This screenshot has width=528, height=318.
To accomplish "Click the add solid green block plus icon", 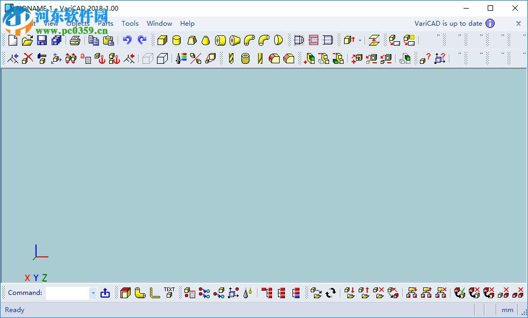I will 309,58.
